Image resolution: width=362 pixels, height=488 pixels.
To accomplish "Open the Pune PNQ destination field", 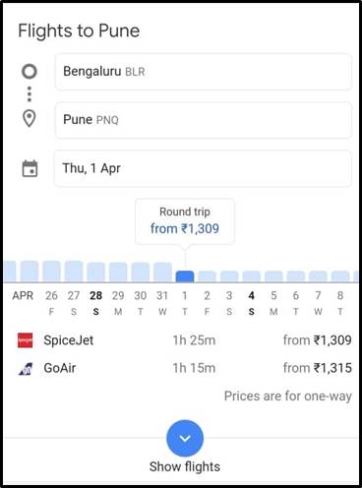I will (204, 120).
